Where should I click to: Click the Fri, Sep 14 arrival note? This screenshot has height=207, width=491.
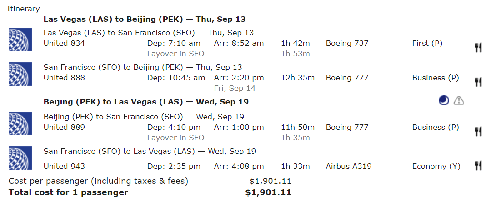[235, 89]
